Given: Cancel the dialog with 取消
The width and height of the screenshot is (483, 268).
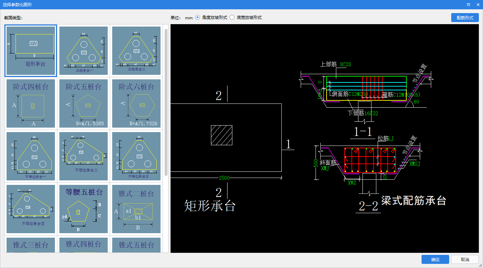Looking at the screenshot, I should click(x=465, y=259).
